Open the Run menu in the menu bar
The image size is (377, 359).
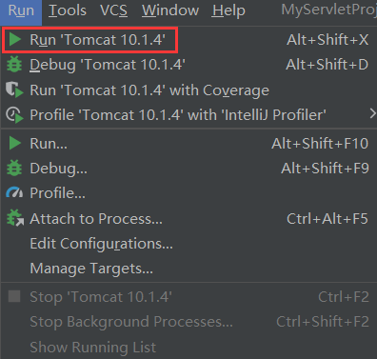(21, 10)
